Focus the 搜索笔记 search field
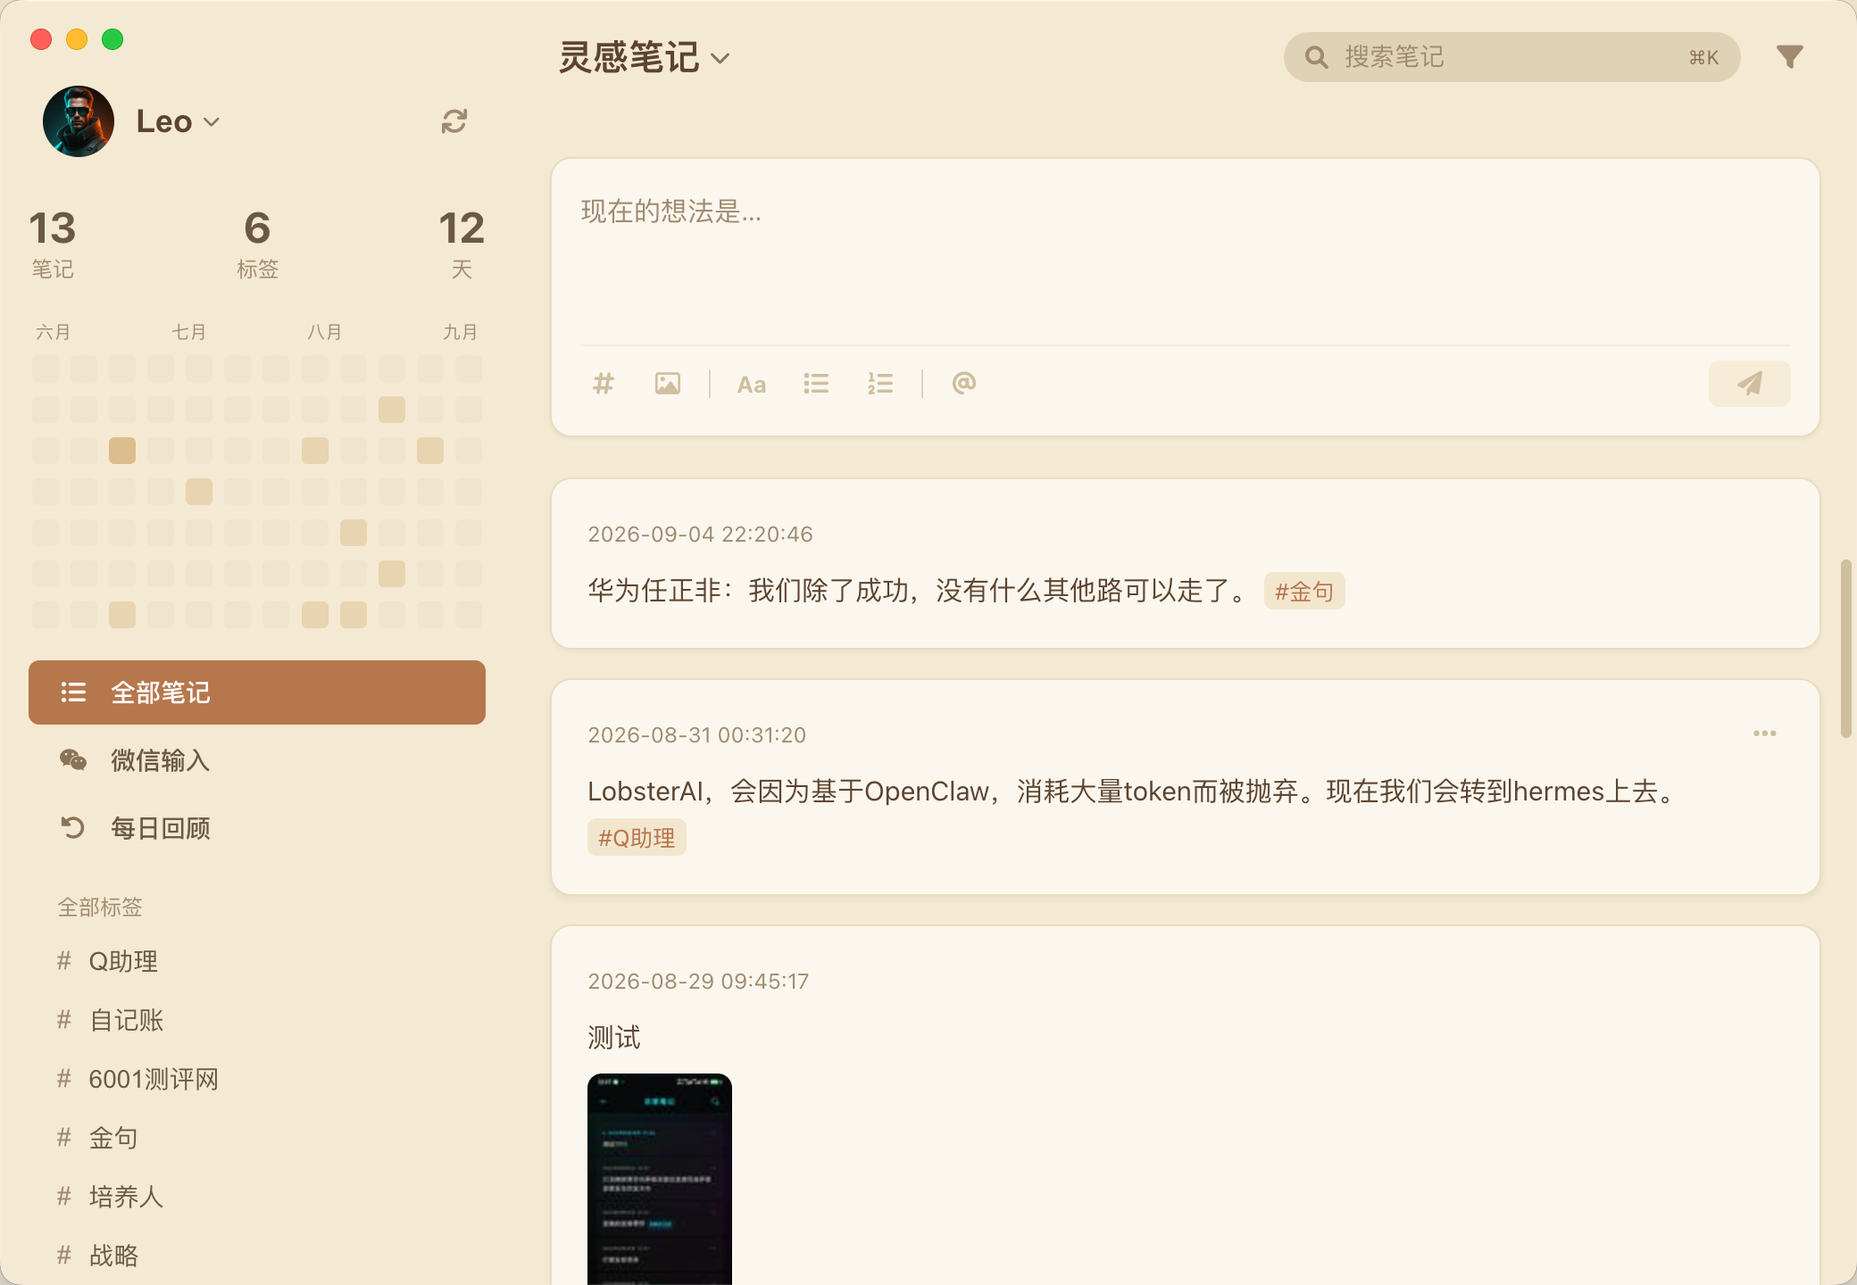 coord(1511,57)
